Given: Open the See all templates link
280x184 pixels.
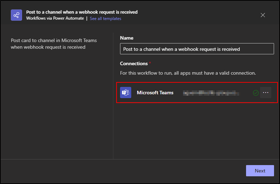Looking at the screenshot, I should [x=105, y=19].
